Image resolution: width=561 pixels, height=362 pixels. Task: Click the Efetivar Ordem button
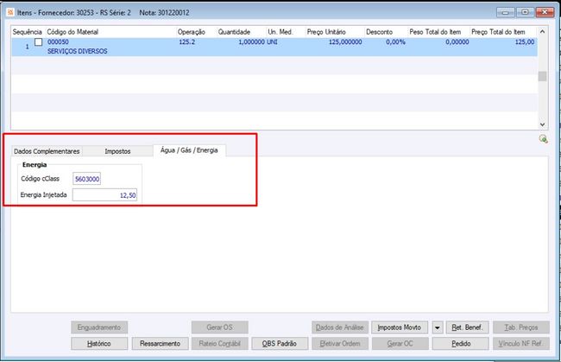coord(339,343)
